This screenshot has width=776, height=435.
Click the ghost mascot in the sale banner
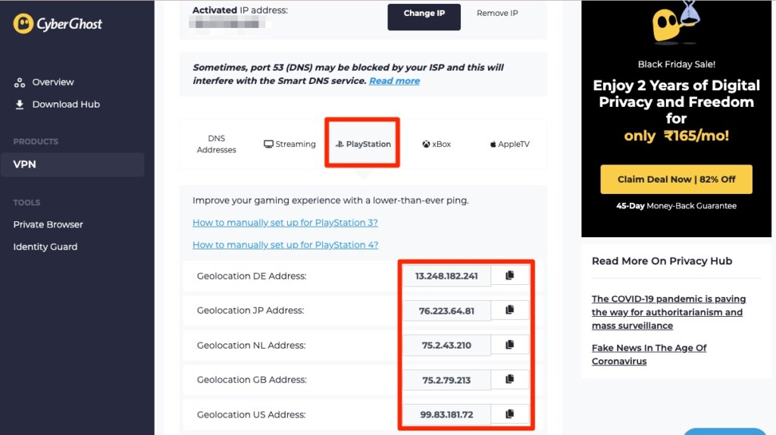click(675, 22)
